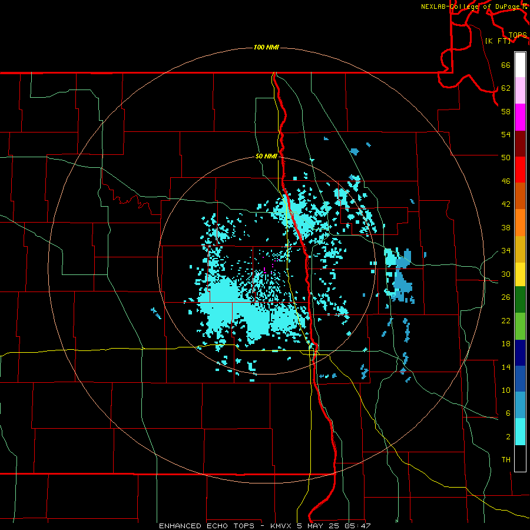
Task: Click the legend value 26
Action: pos(506,297)
